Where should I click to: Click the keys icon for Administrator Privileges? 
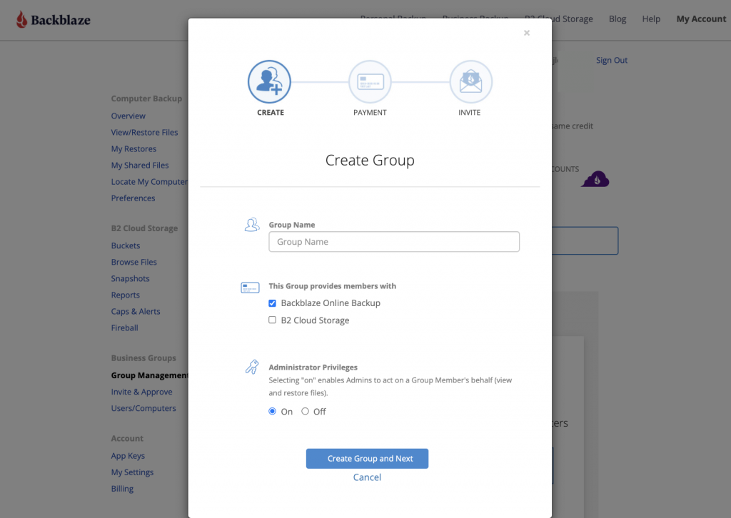pos(252,367)
